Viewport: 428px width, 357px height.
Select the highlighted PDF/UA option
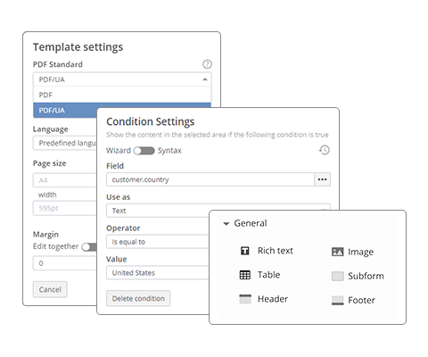coord(65,111)
